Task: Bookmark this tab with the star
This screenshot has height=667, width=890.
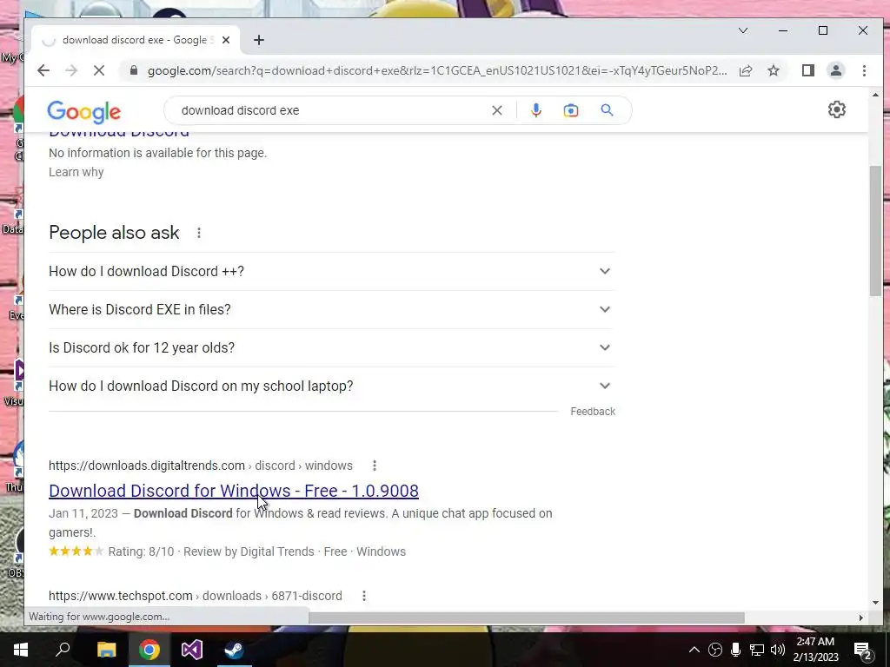Action: 773,70
